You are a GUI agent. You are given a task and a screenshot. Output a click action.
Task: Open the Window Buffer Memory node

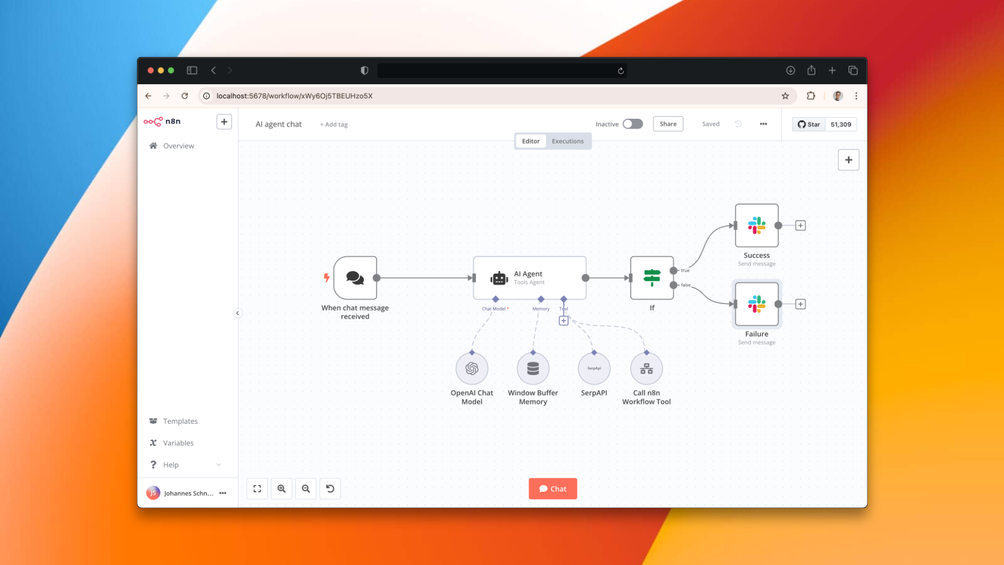coord(533,368)
